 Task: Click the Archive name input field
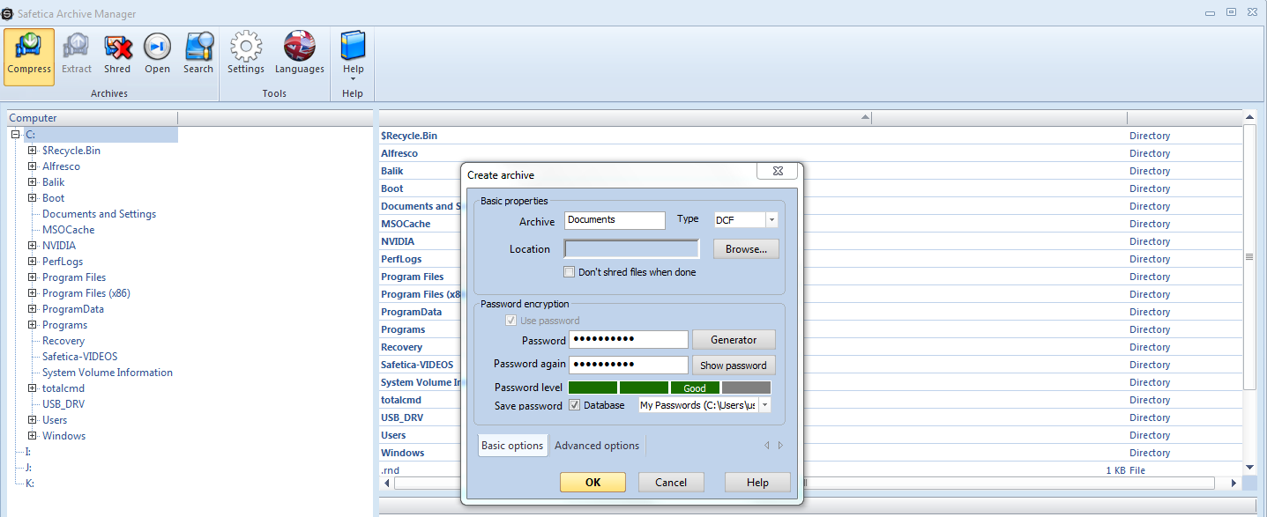[x=615, y=220]
